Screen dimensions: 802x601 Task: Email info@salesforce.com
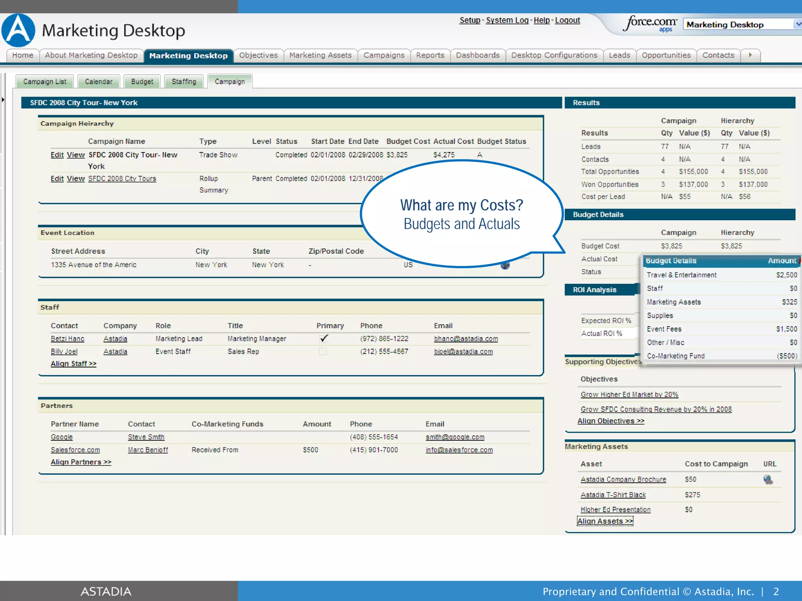[x=459, y=450]
